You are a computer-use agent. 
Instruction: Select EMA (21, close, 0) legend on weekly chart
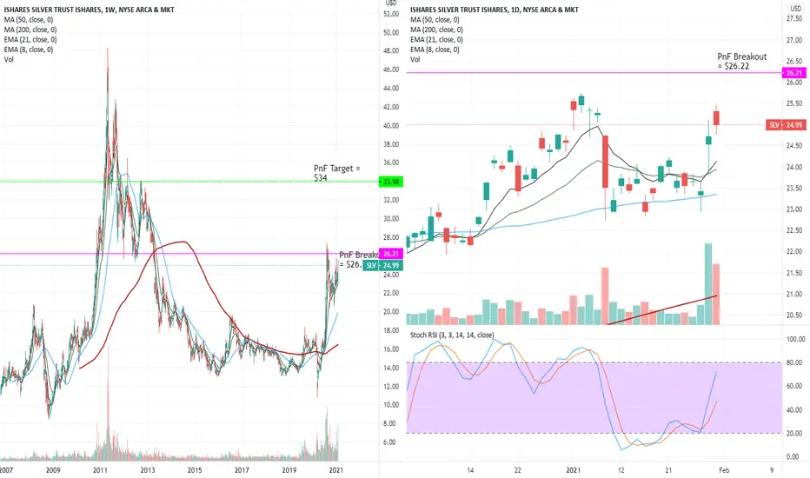click(x=30, y=39)
